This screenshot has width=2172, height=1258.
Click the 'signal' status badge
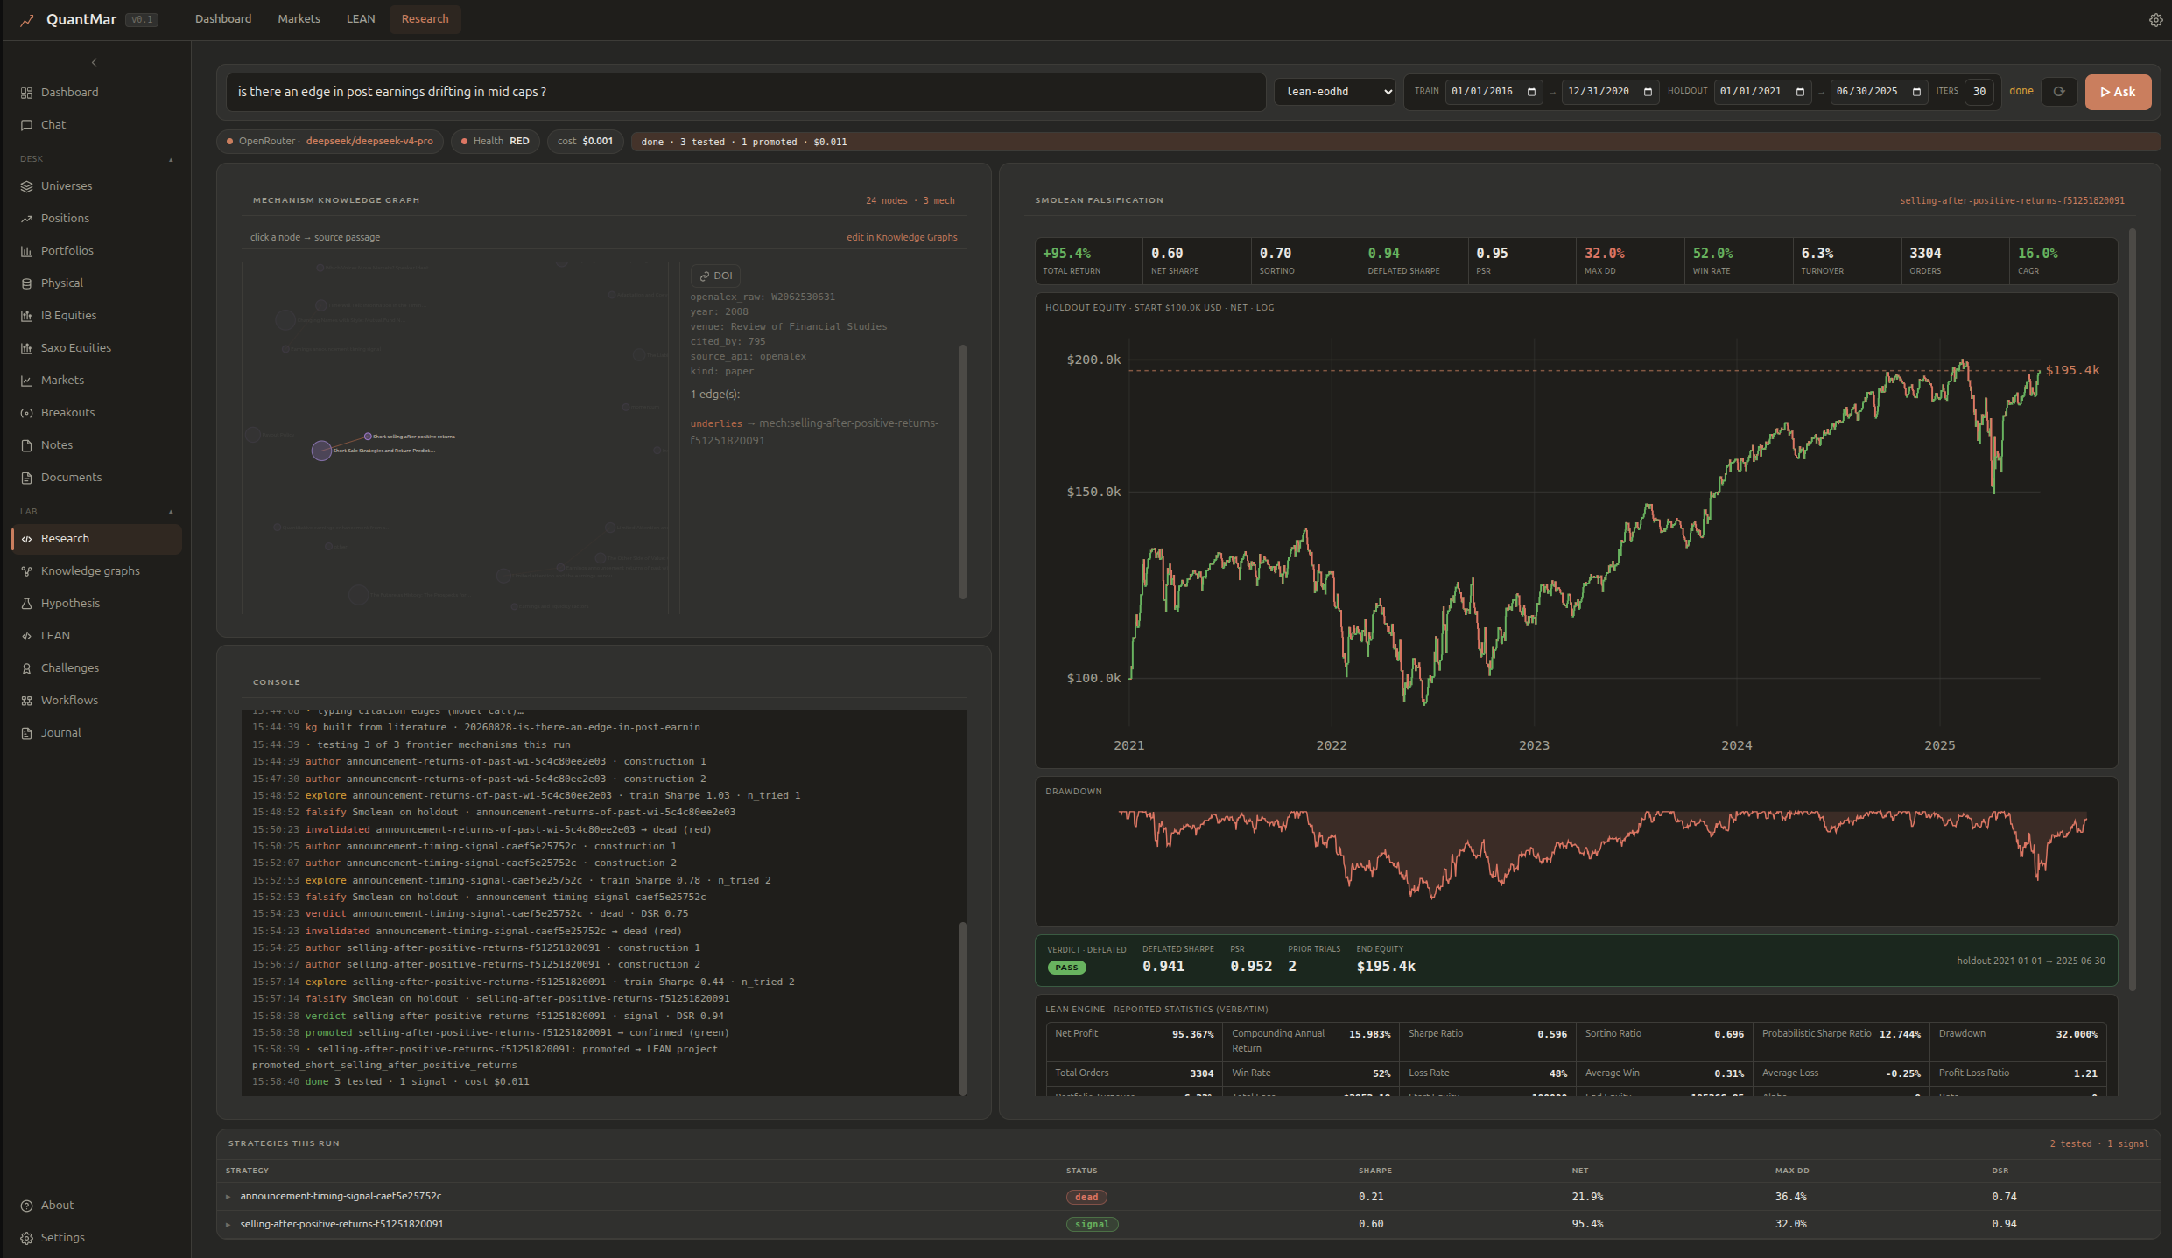(1092, 1225)
